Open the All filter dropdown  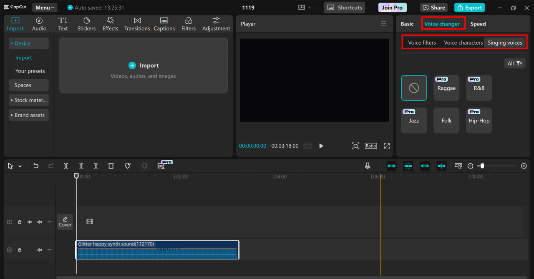pos(515,63)
